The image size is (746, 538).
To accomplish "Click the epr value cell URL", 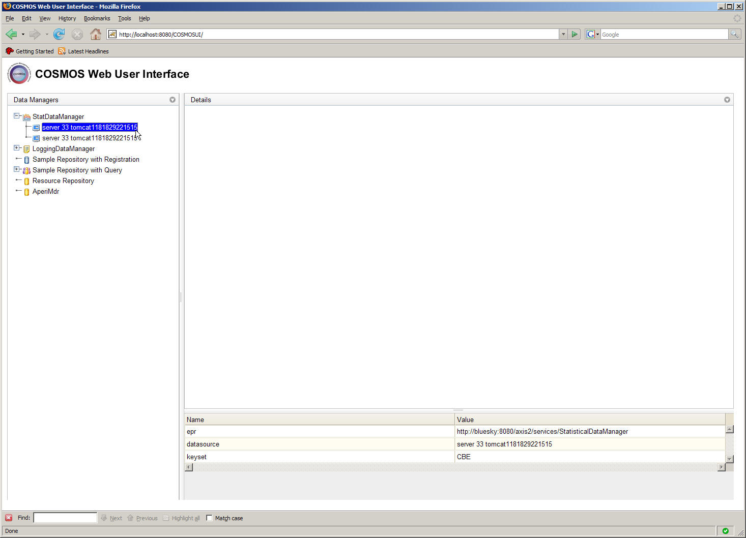I will click(542, 432).
